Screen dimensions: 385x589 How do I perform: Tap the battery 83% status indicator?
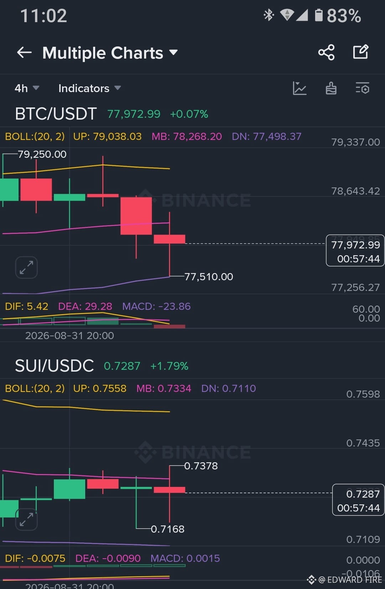(338, 16)
